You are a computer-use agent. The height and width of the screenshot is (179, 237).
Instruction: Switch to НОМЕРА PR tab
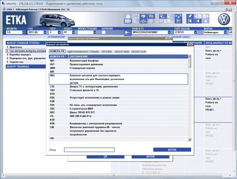pos(57,51)
